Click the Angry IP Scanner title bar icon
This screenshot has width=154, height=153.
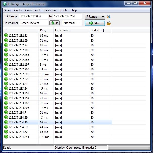pyautogui.click(x=5, y=4)
